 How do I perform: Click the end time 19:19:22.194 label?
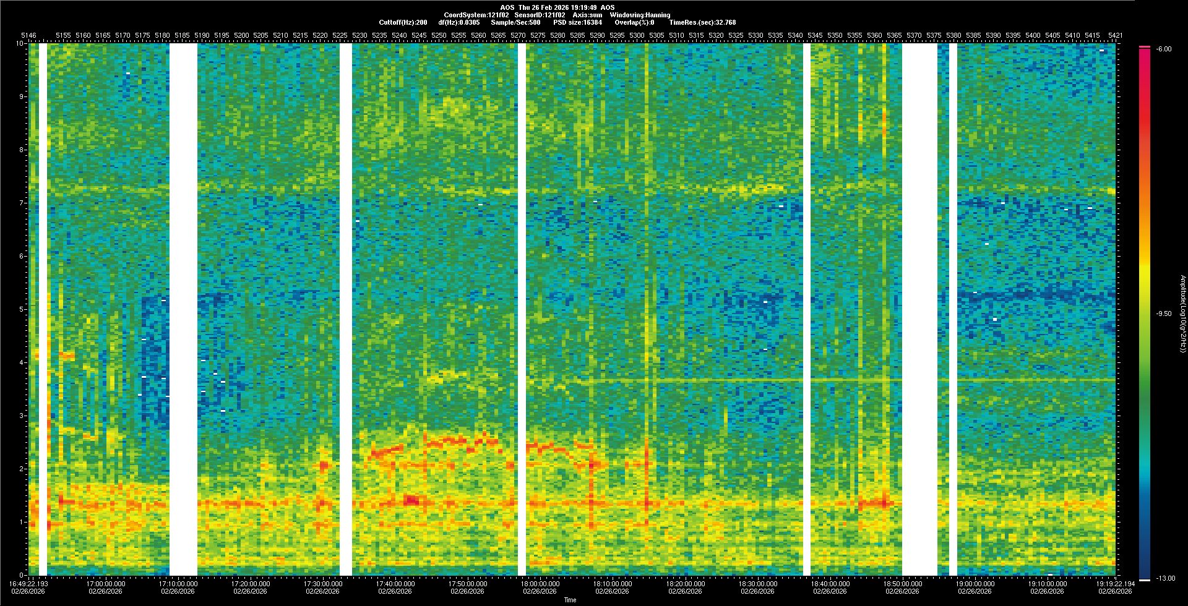(x=1114, y=584)
